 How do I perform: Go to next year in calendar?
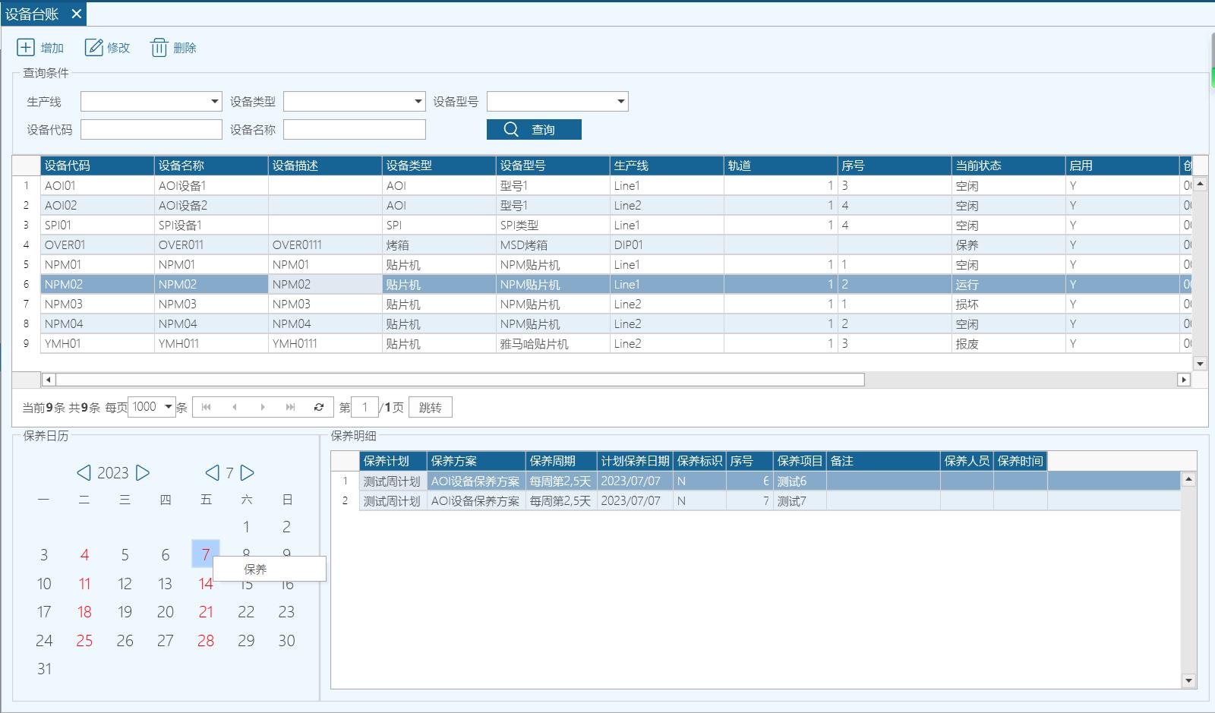click(143, 473)
